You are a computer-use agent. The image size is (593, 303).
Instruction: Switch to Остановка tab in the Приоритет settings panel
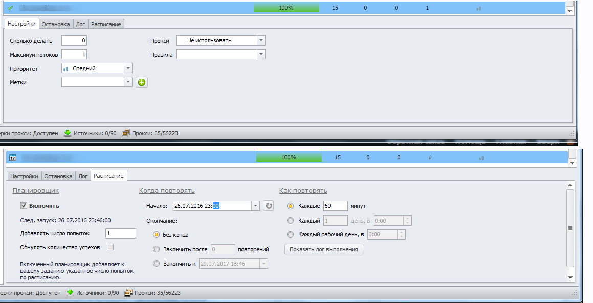[56, 24]
